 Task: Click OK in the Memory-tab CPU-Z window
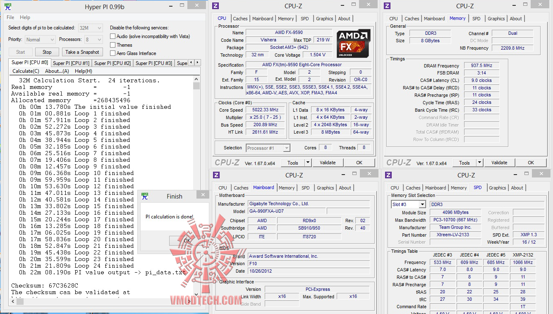click(x=531, y=163)
